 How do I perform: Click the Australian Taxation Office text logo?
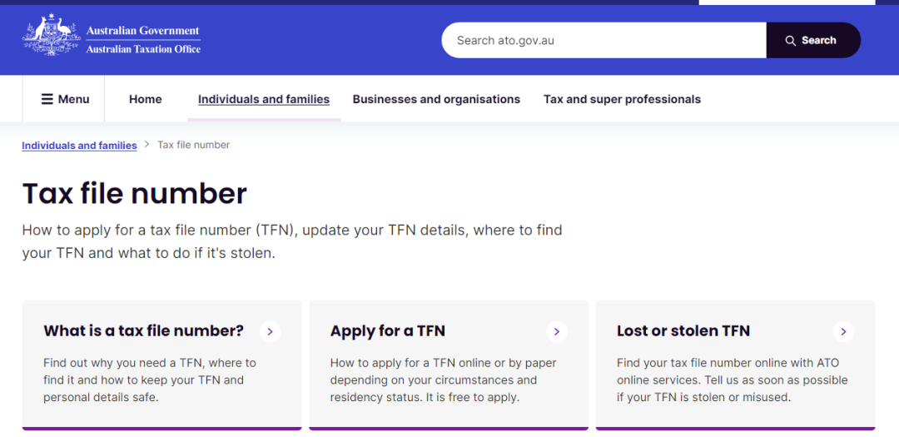coord(143,49)
